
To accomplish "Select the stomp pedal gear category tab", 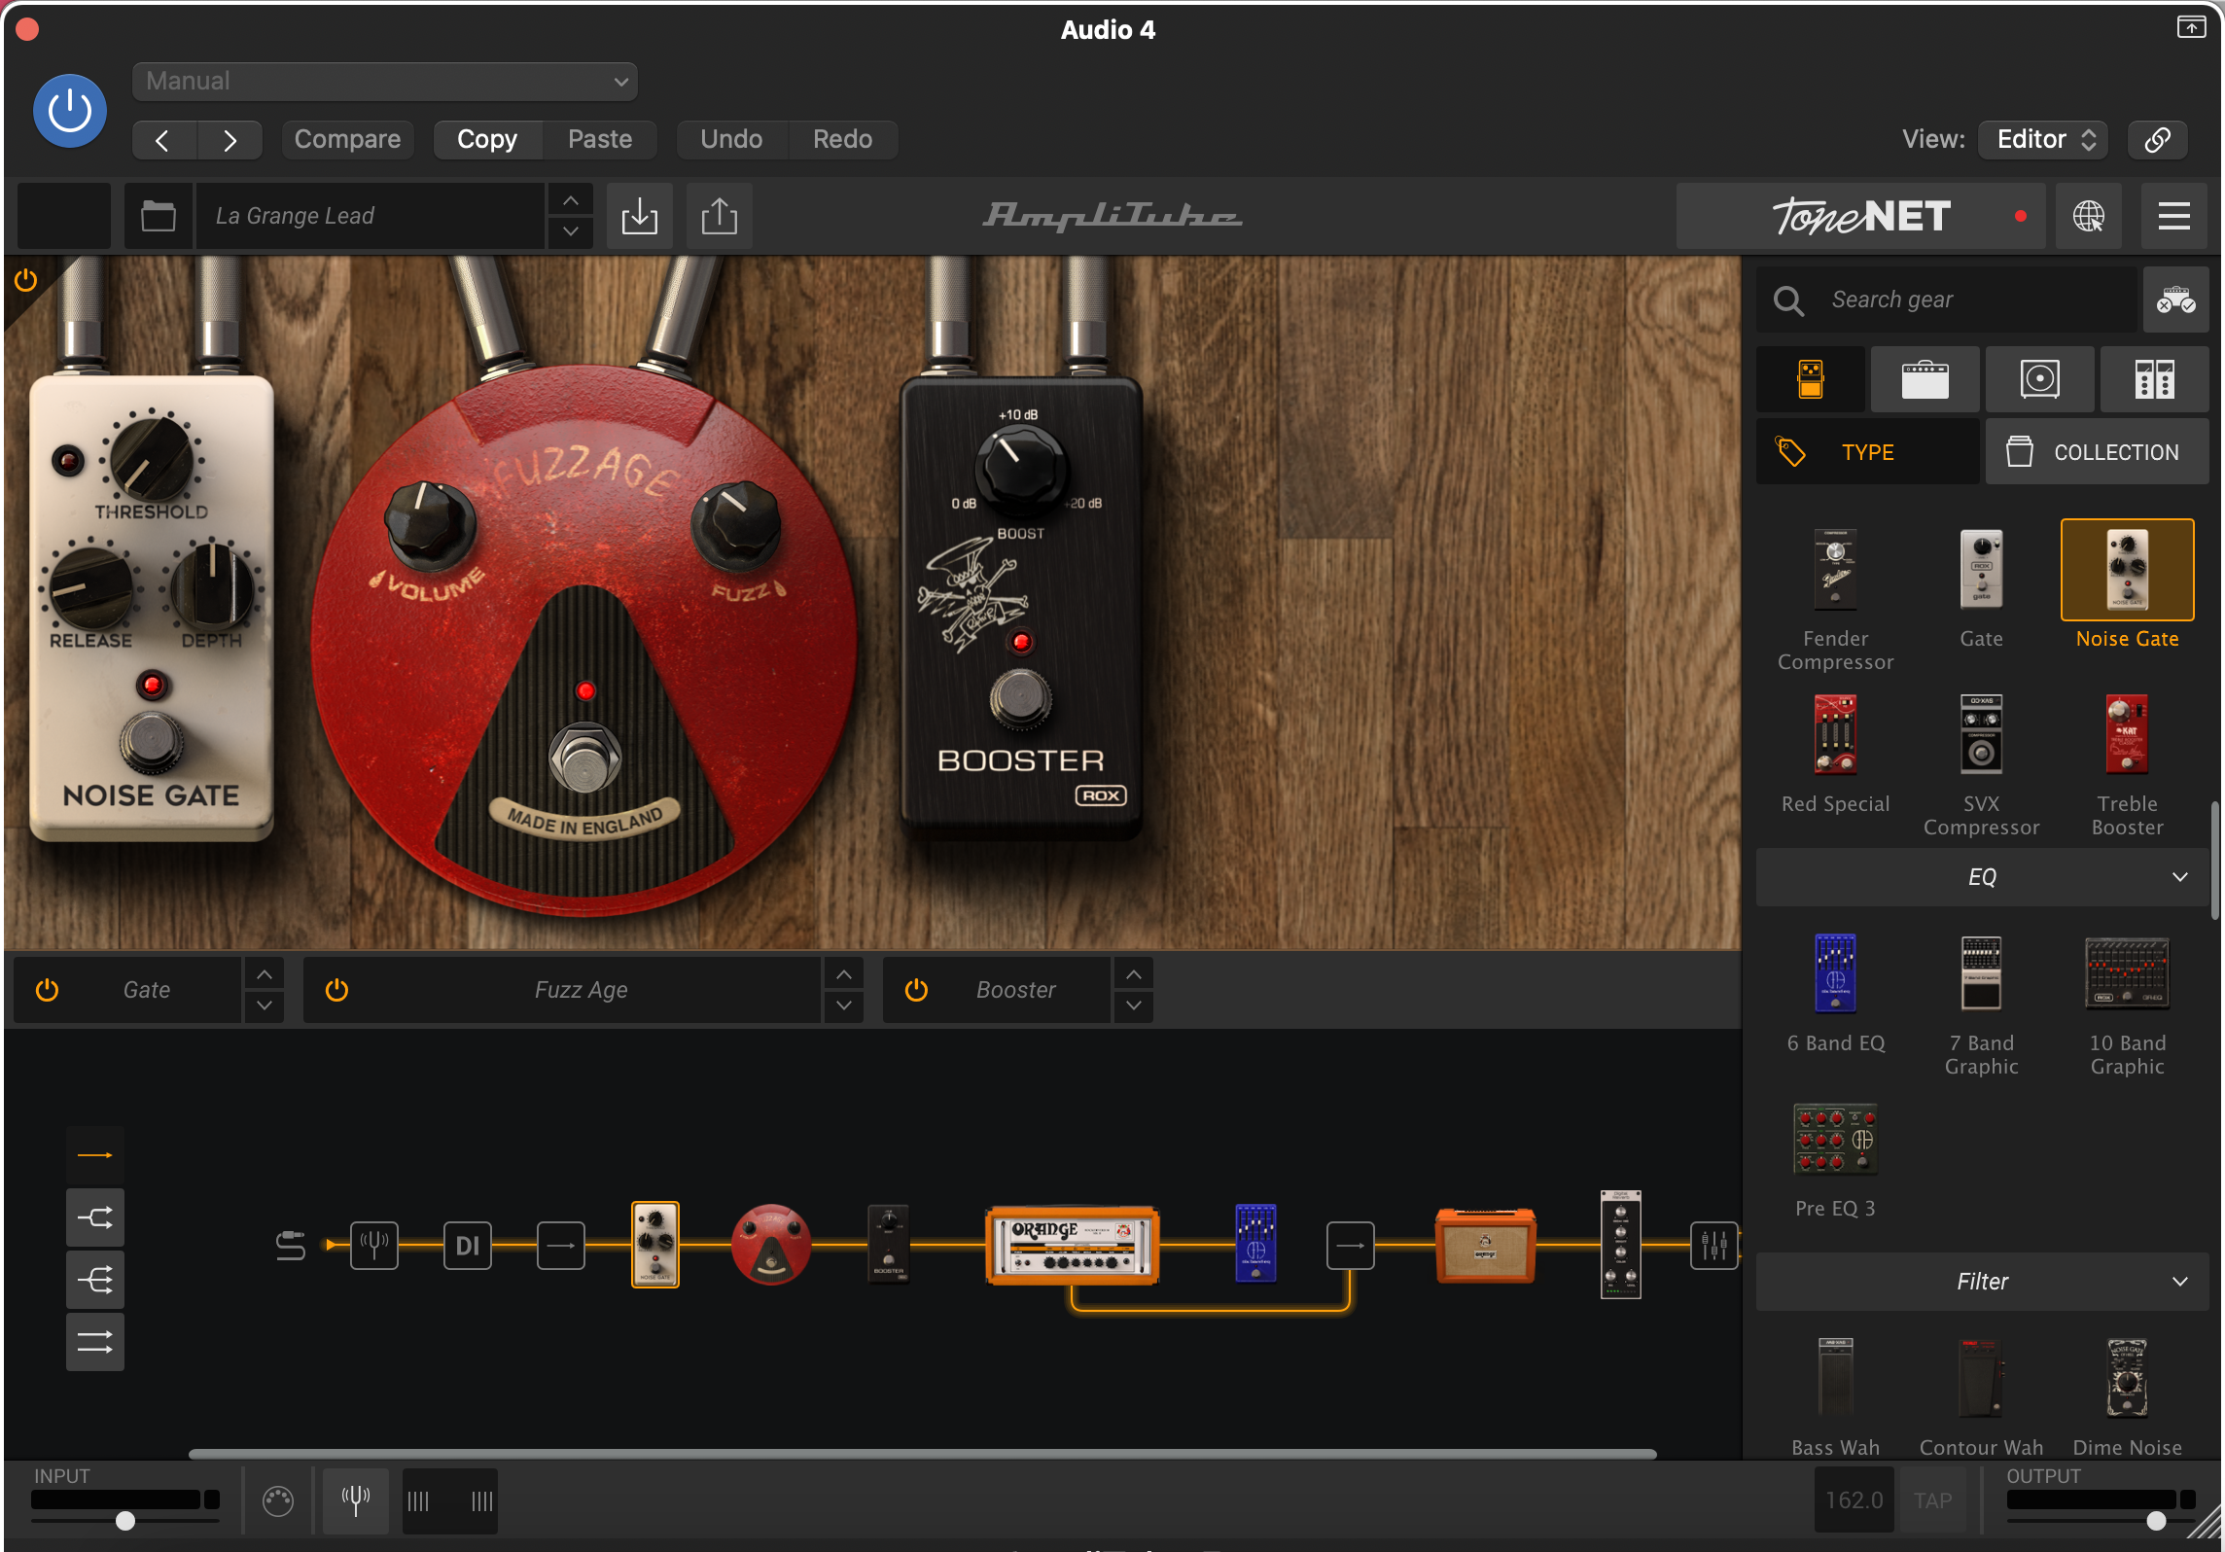I will pyautogui.click(x=1811, y=379).
